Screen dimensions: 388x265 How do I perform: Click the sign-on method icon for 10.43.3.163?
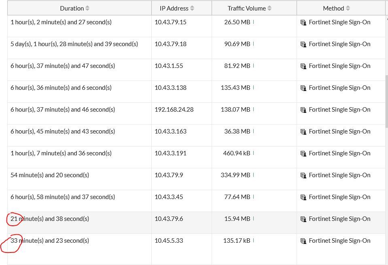(x=303, y=132)
